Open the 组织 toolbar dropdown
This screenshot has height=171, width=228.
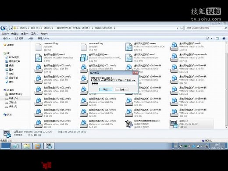click(x=7, y=38)
